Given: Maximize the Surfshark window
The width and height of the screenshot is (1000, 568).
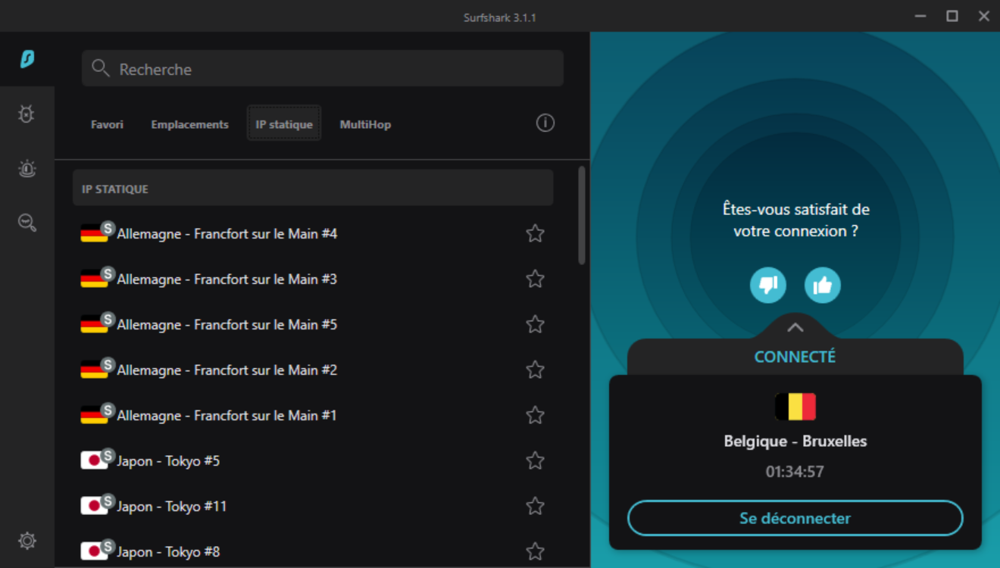Looking at the screenshot, I should click(952, 16).
